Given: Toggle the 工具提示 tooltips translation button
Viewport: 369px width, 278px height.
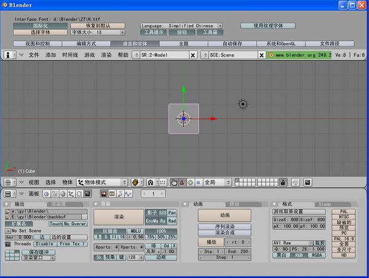Looking at the screenshot, I should (x=155, y=33).
